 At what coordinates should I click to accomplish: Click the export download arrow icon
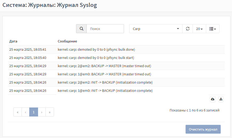pyautogui.click(x=221, y=99)
